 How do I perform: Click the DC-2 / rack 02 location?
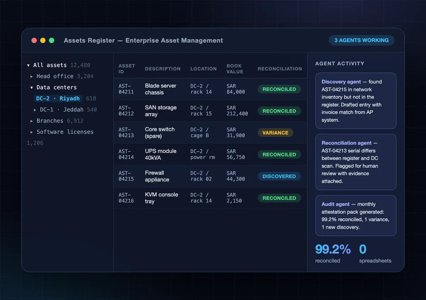pos(201,176)
